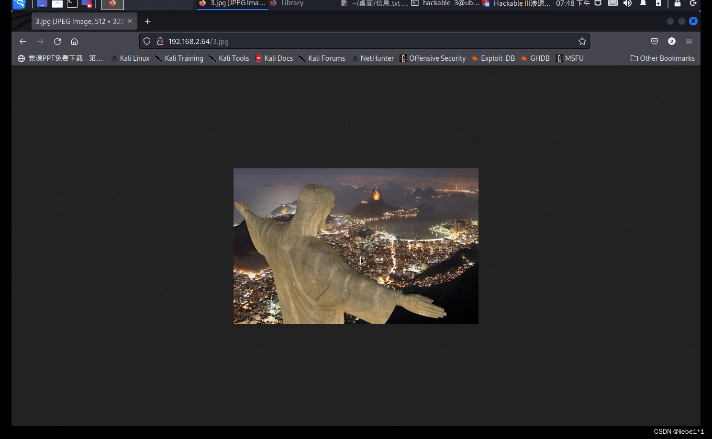
Task: Open the power manager battery icon
Action: [658, 3]
